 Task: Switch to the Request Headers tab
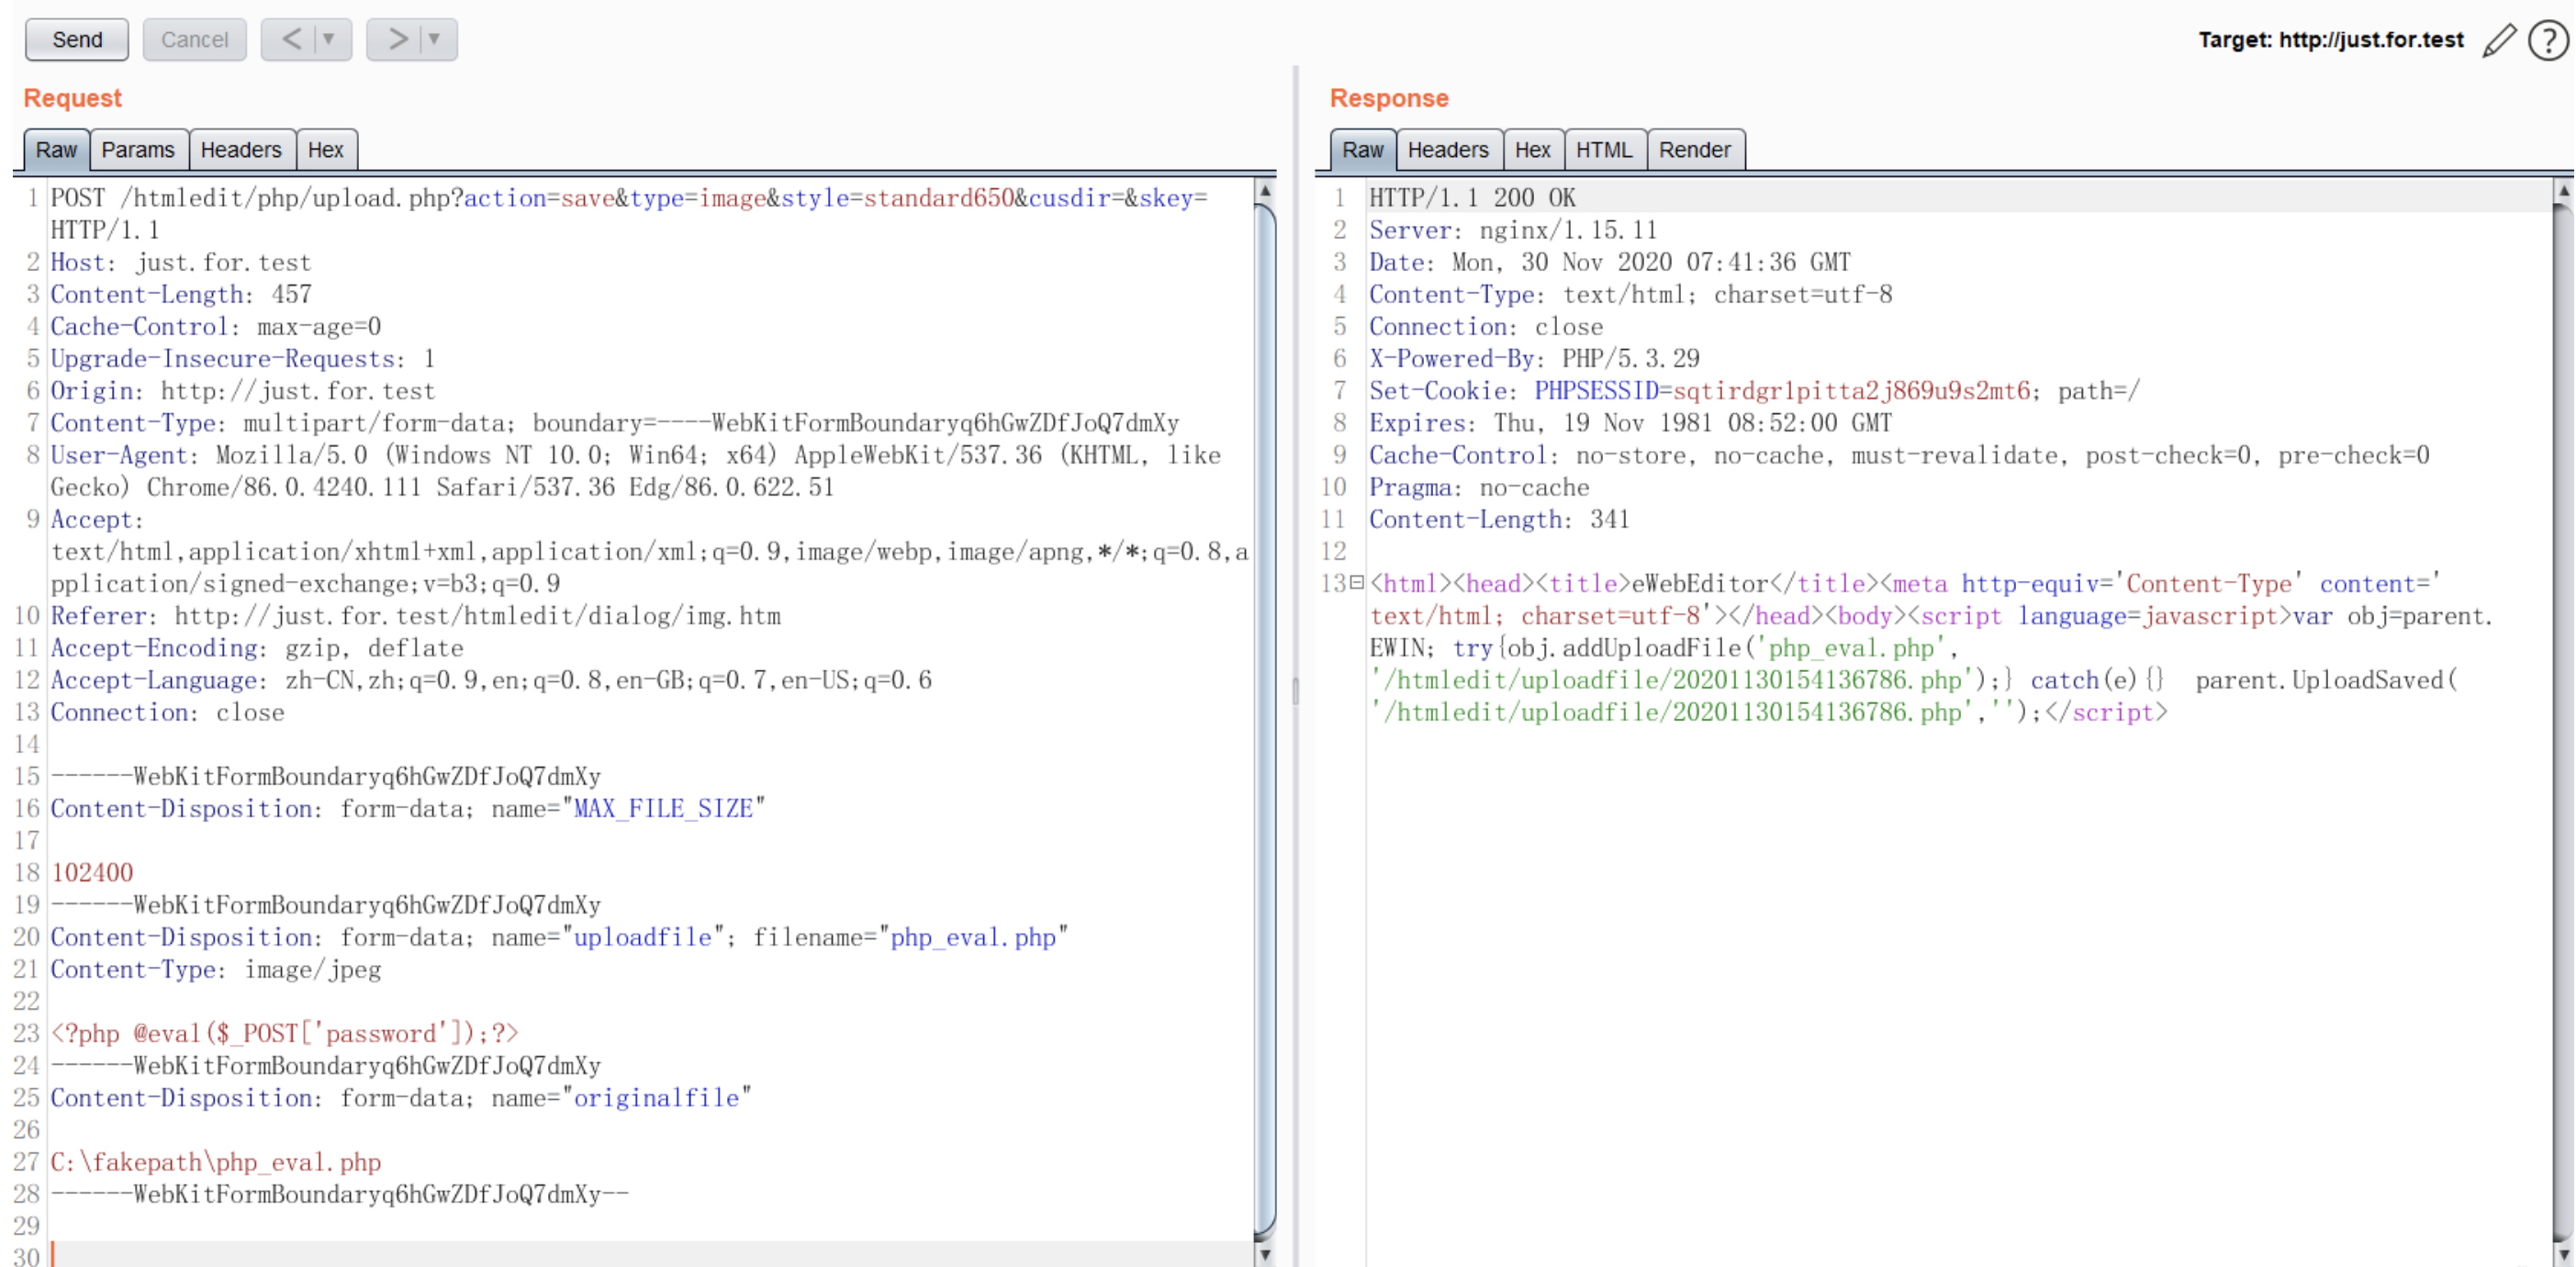[241, 150]
